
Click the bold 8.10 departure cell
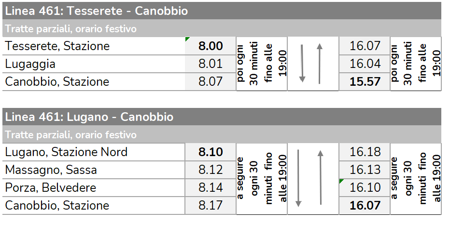tap(211, 152)
